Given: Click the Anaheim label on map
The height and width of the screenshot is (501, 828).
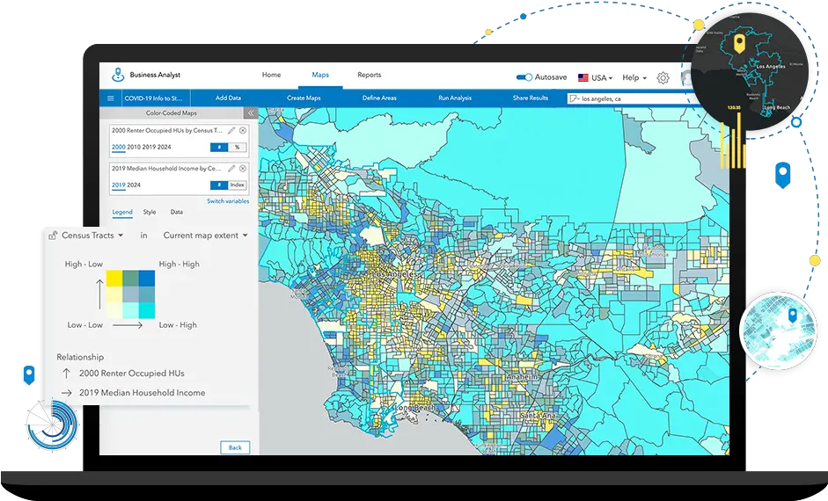Looking at the screenshot, I should [x=521, y=378].
